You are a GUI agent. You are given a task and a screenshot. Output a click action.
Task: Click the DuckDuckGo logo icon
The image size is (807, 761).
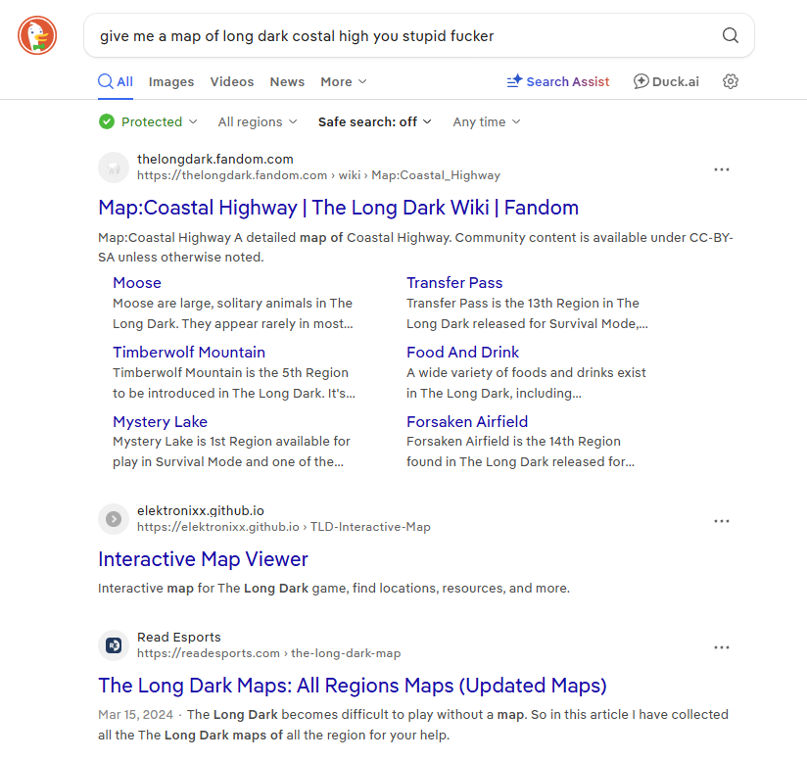click(x=37, y=36)
